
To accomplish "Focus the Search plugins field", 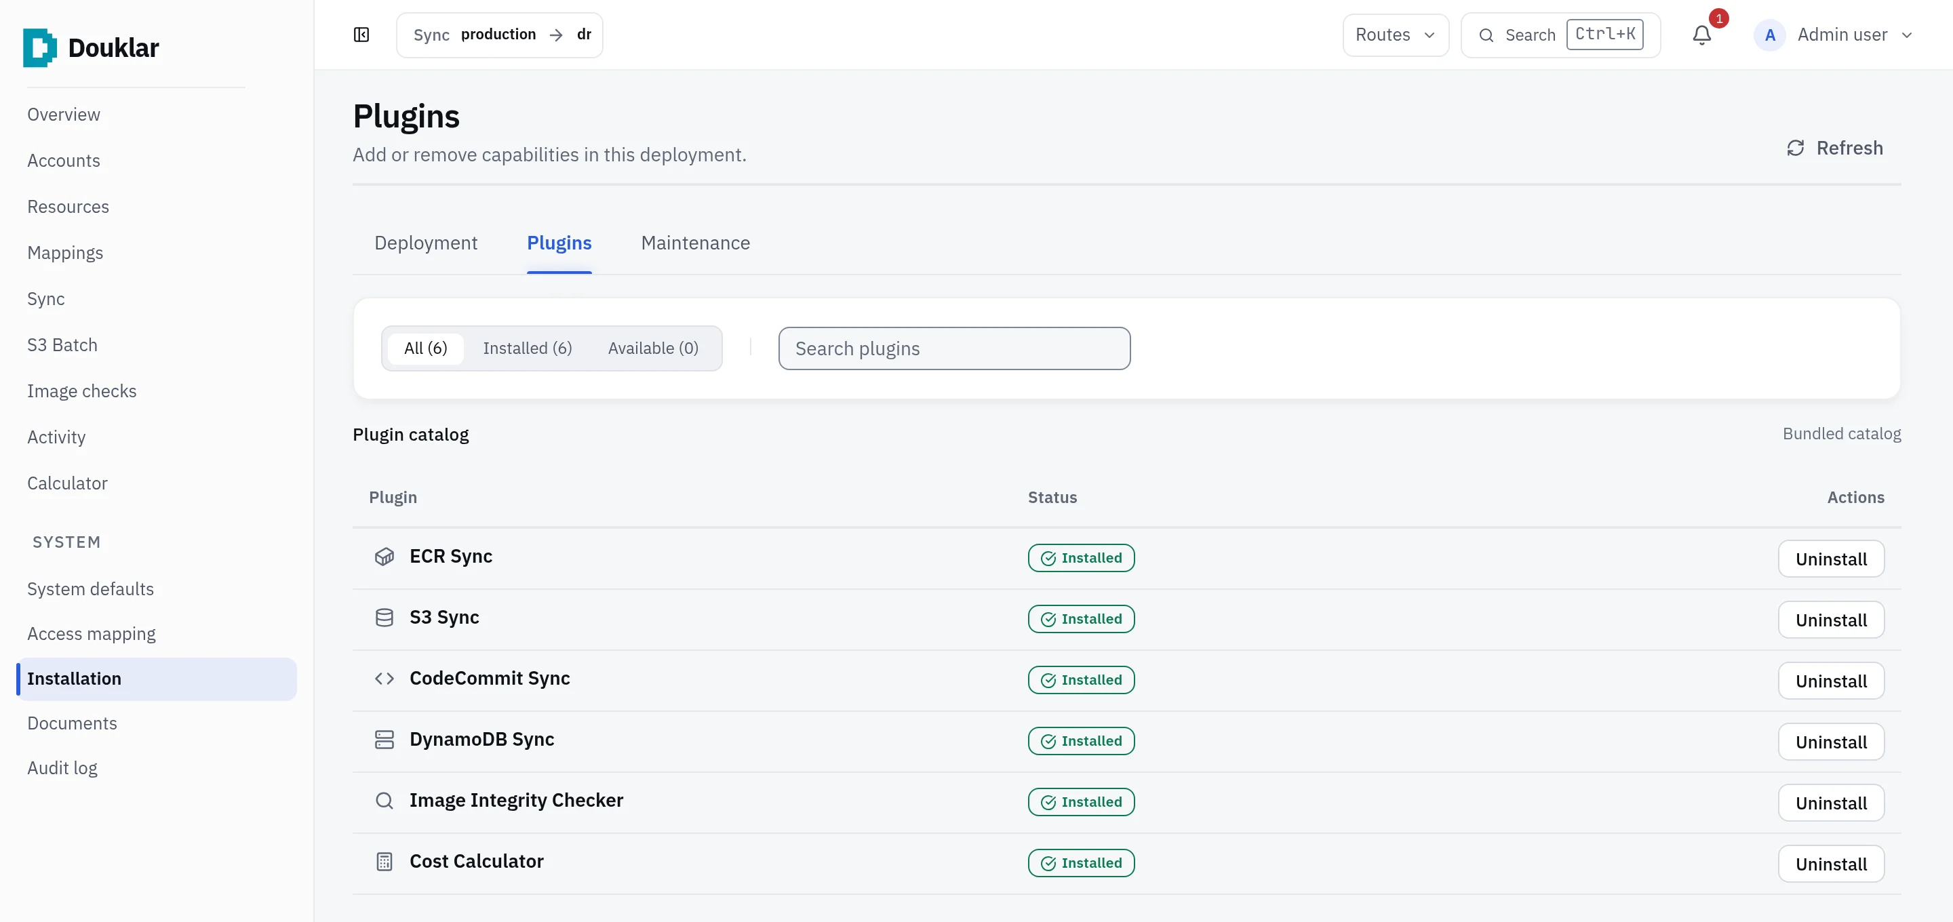I will [953, 348].
